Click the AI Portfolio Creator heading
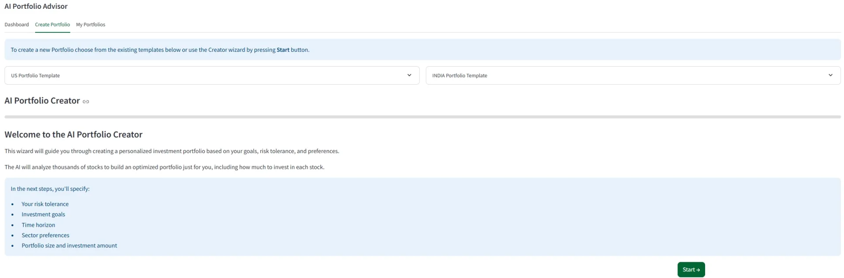This screenshot has height=278, width=844. point(42,101)
